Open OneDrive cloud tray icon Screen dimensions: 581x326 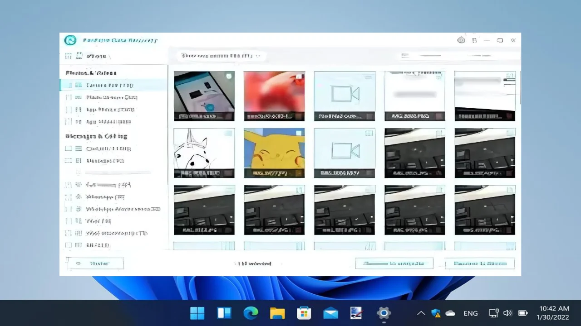(x=450, y=313)
